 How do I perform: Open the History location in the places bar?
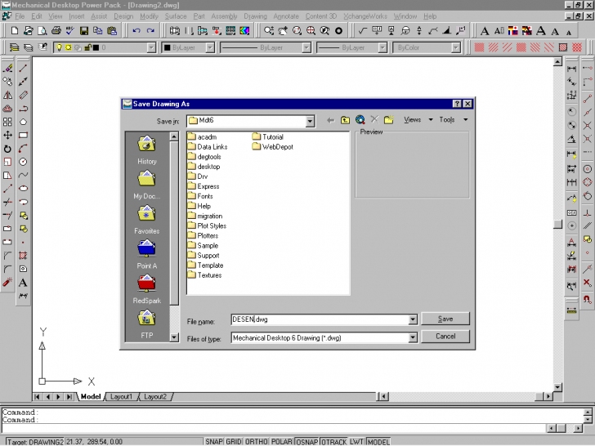coord(147,150)
